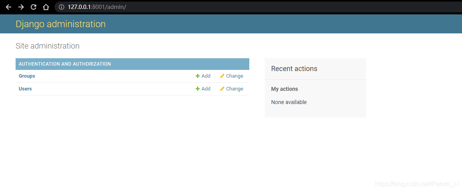
Task: Click pencil icon in Users row
Action: pos(222,89)
